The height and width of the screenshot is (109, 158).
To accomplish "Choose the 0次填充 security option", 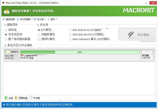I will pyautogui.click(x=39, y=30).
